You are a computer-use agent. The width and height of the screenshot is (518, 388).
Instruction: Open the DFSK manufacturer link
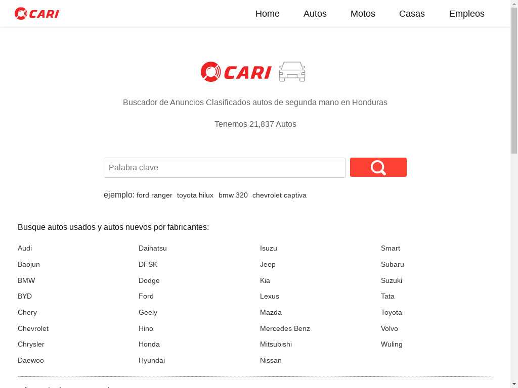(x=148, y=265)
